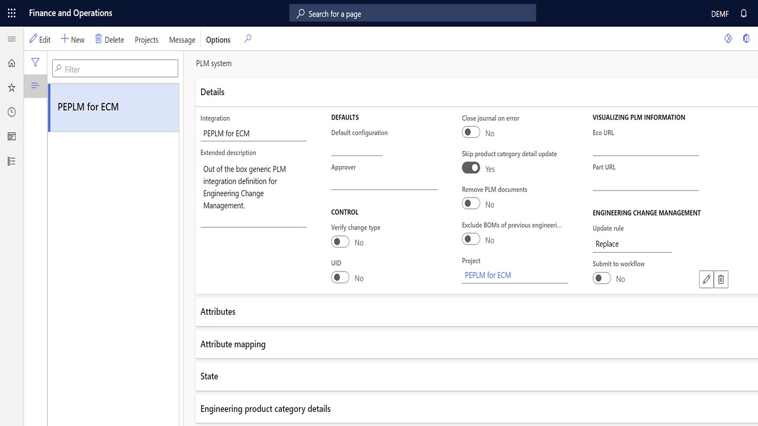
Task: Click the filter funnel icon
Action: (x=35, y=62)
